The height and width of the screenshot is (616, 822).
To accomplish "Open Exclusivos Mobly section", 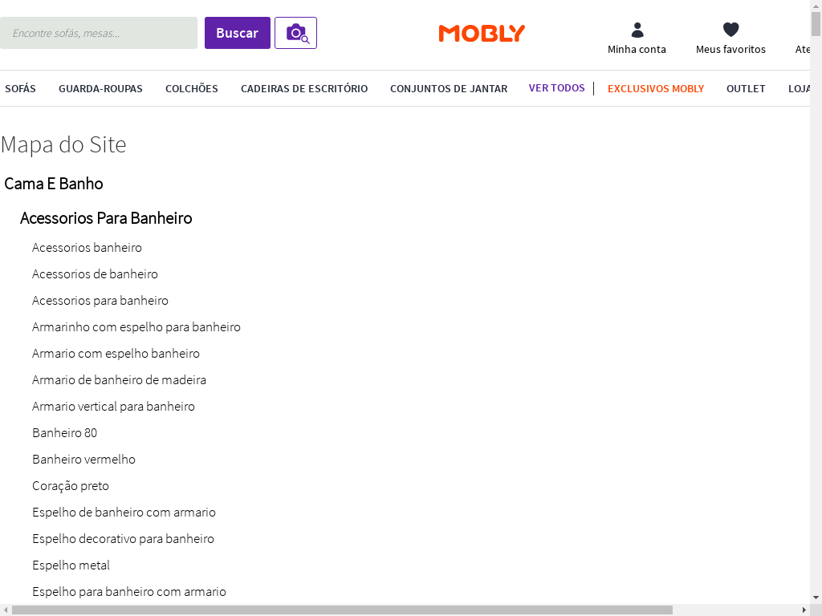I will point(656,89).
